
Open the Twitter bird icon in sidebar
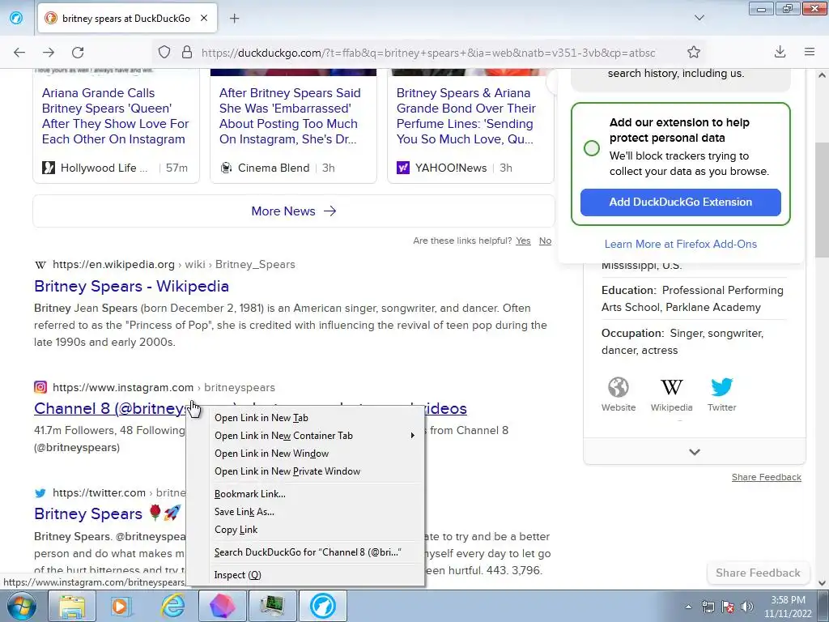(721, 387)
